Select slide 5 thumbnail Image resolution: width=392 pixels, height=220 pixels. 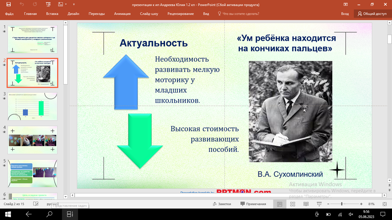pos(32,173)
